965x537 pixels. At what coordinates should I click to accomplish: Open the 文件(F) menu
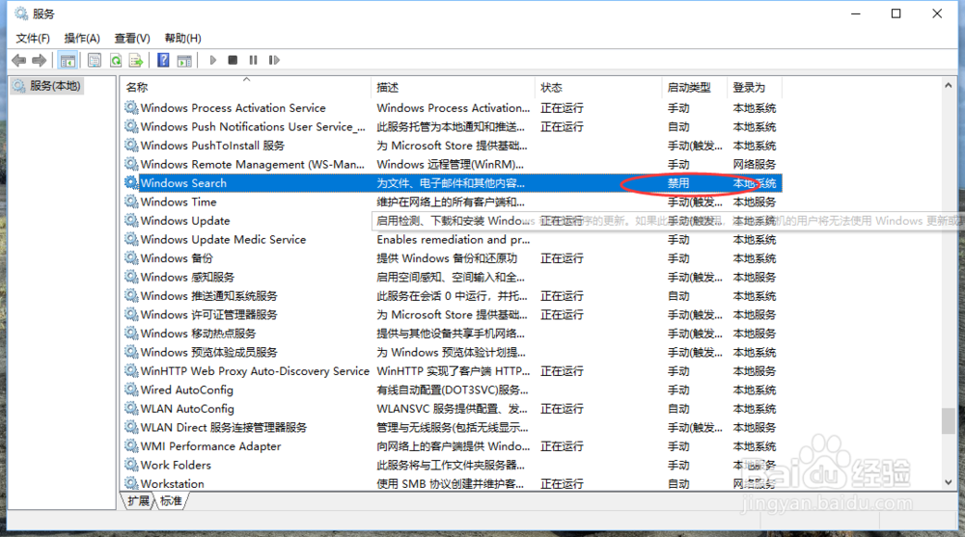click(33, 39)
